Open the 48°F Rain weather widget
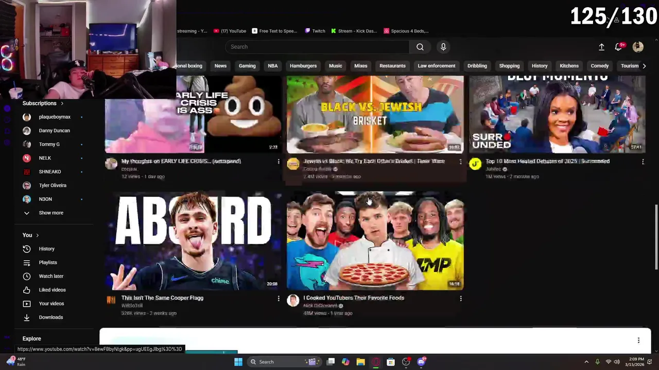The height and width of the screenshot is (370, 659). 16,362
